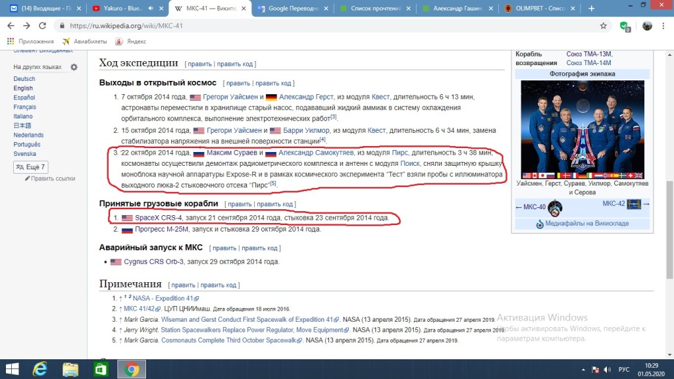Click the Chrome taskbar icon
Image resolution: width=674 pixels, height=379 pixels.
click(x=132, y=369)
